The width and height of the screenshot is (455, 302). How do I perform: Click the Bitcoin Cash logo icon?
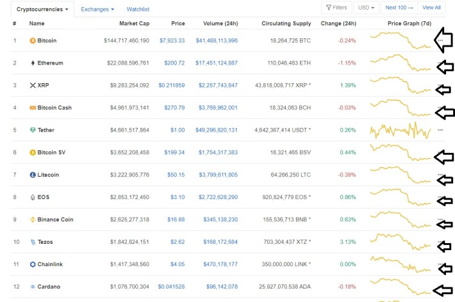tap(33, 107)
